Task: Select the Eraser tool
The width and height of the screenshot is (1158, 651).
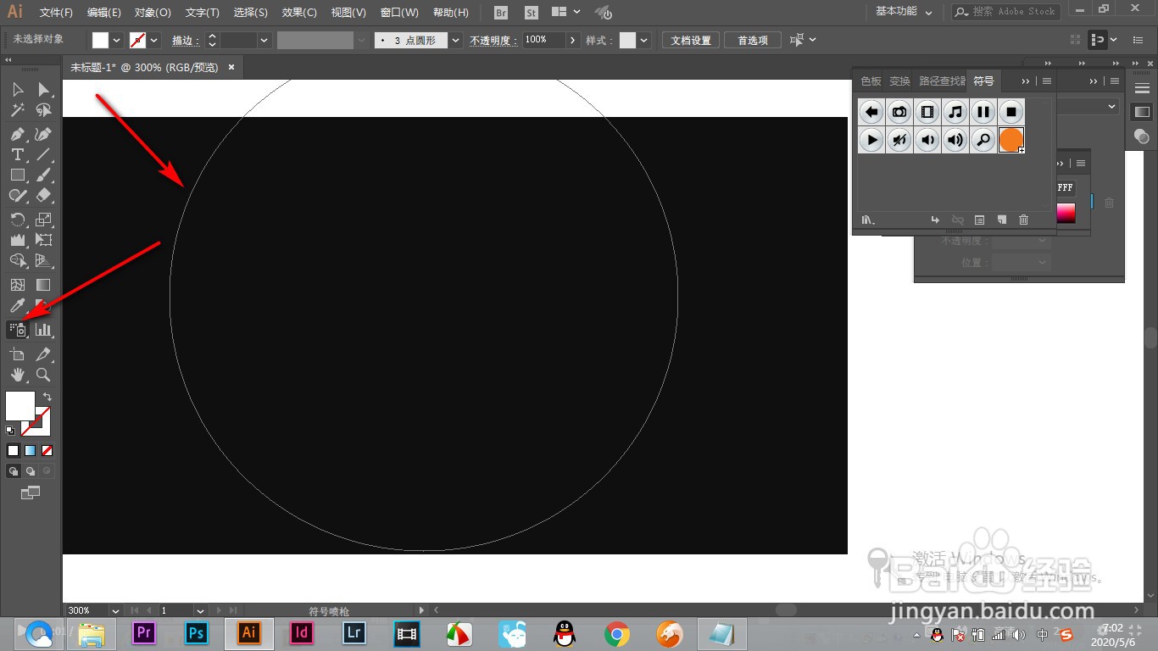Action: point(43,195)
